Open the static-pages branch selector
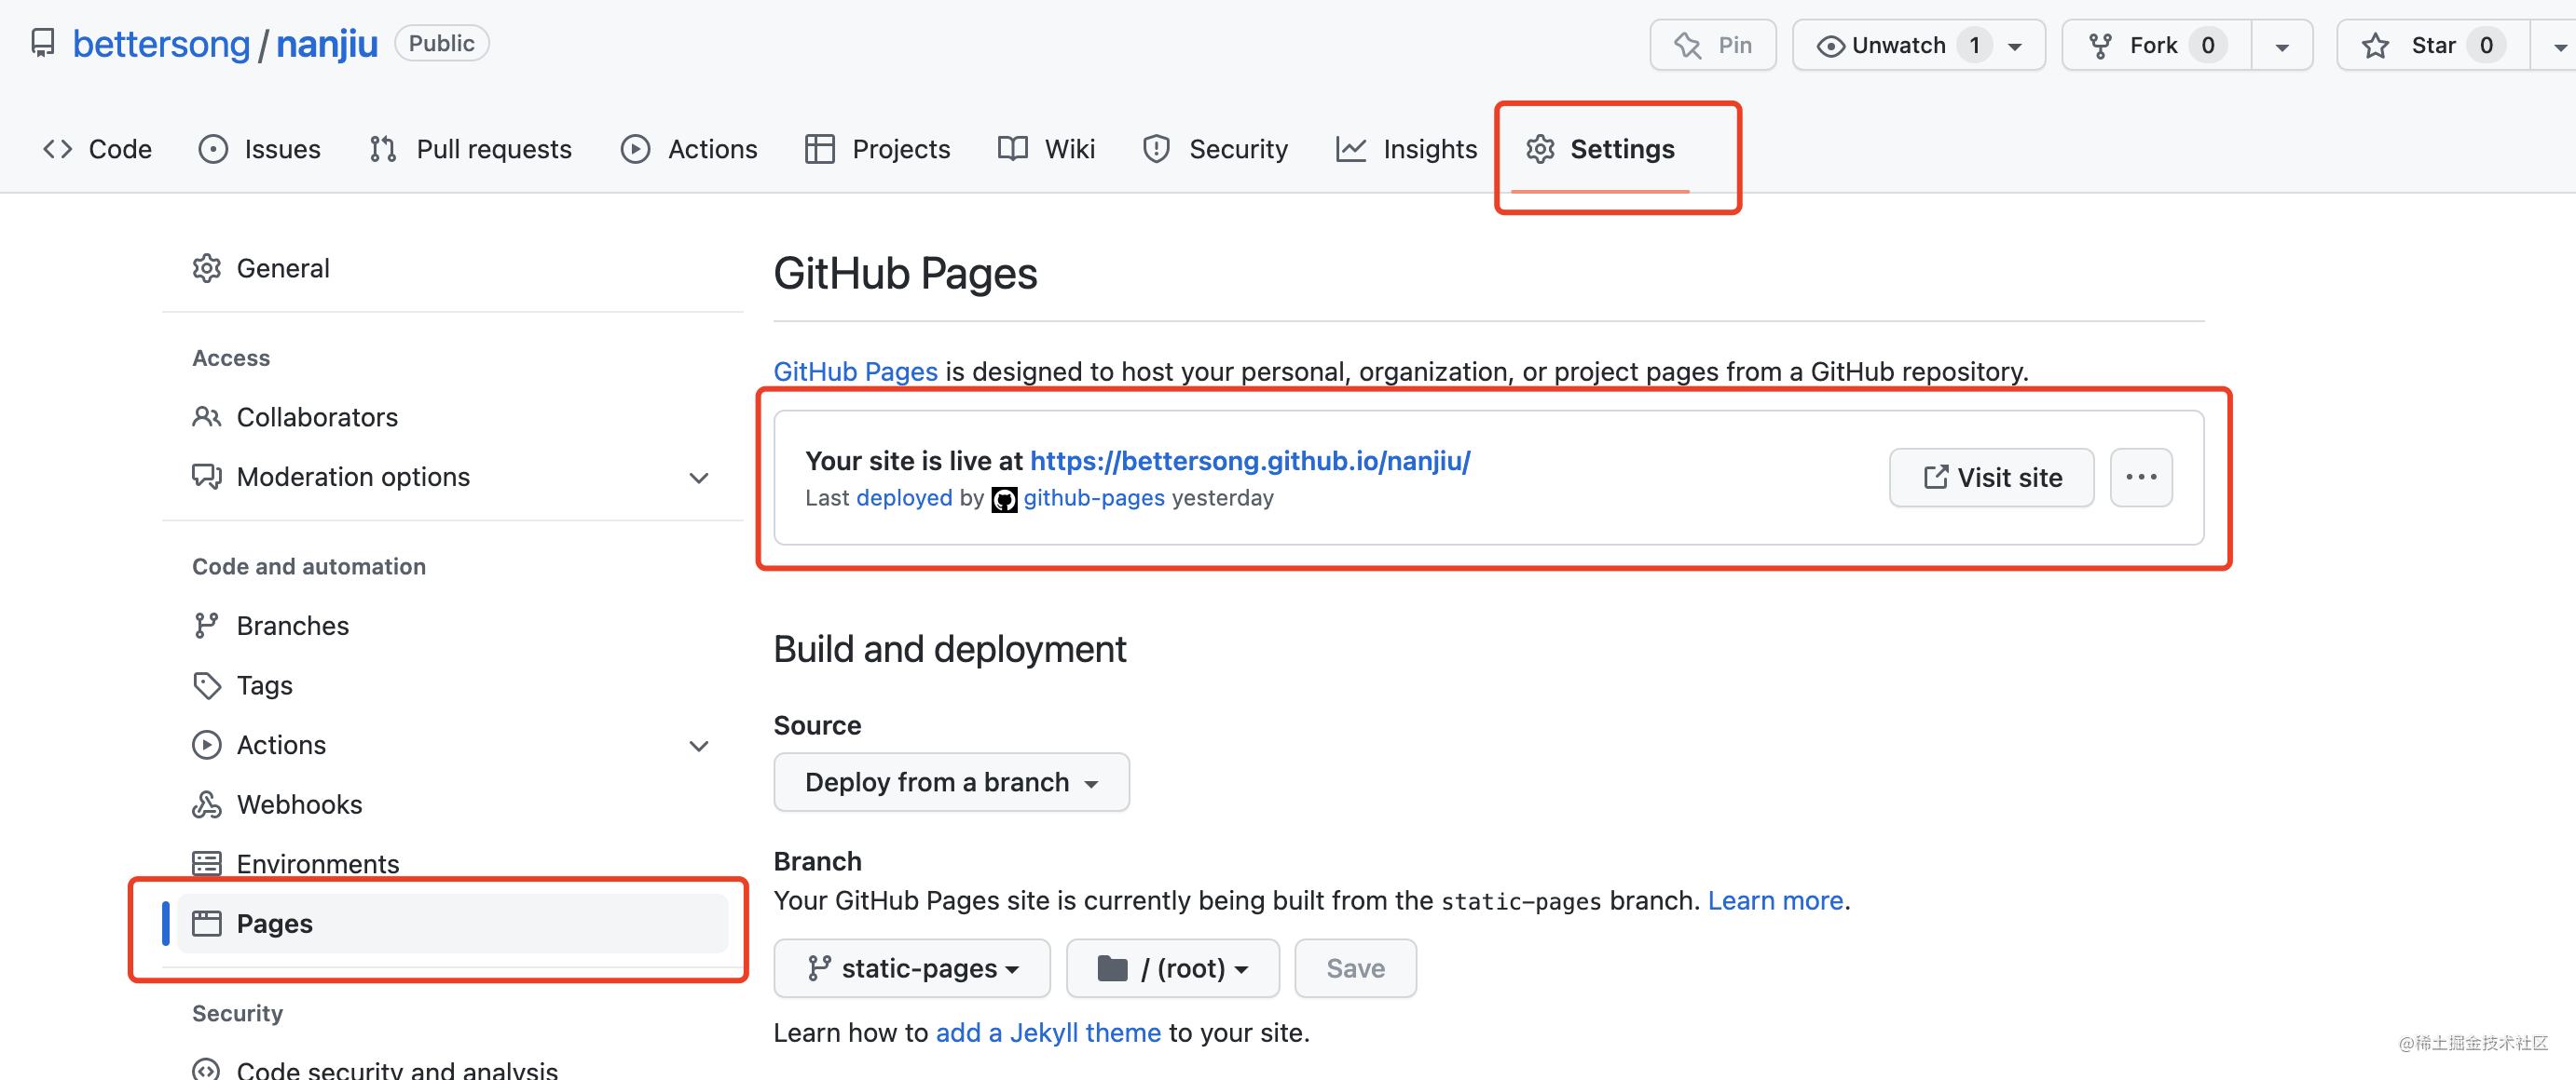 [909, 966]
